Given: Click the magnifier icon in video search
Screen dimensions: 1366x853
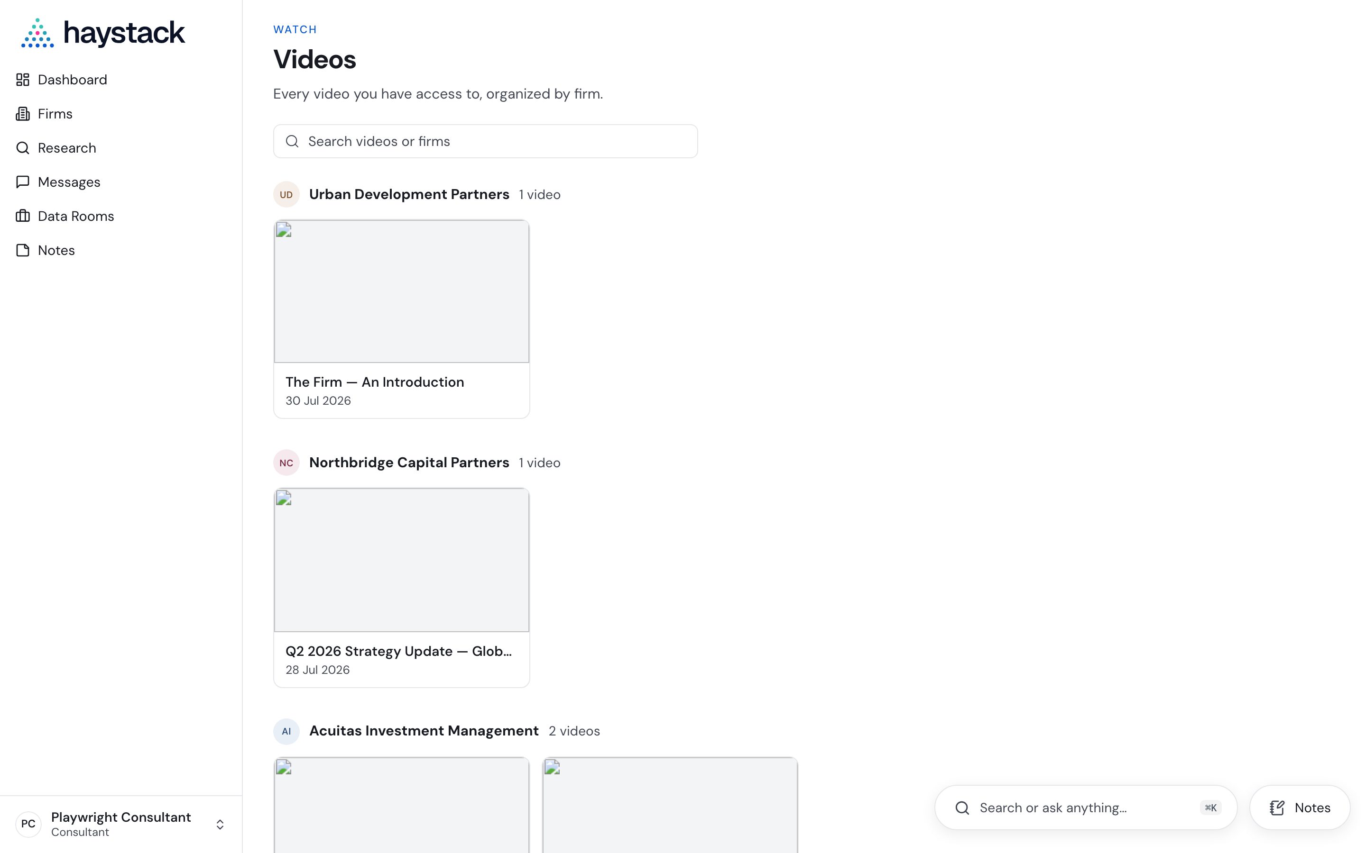Looking at the screenshot, I should tap(292, 141).
